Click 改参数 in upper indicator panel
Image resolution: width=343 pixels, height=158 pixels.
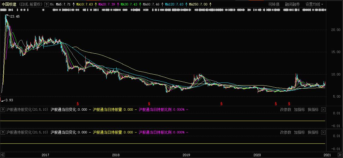pos(286,109)
